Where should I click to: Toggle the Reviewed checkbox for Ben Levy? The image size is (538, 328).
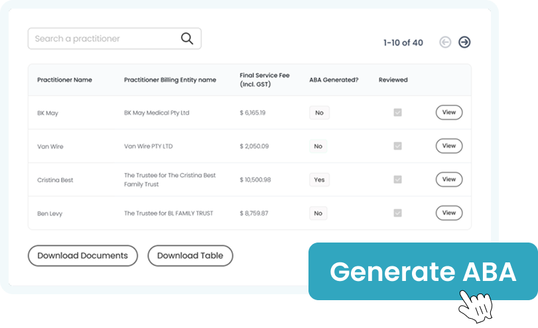pyautogui.click(x=397, y=213)
